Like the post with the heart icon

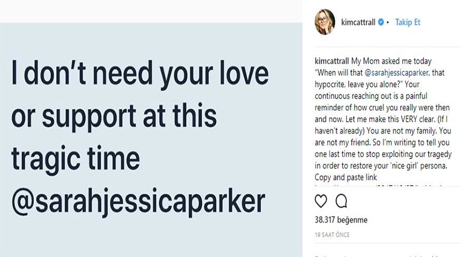point(321,201)
